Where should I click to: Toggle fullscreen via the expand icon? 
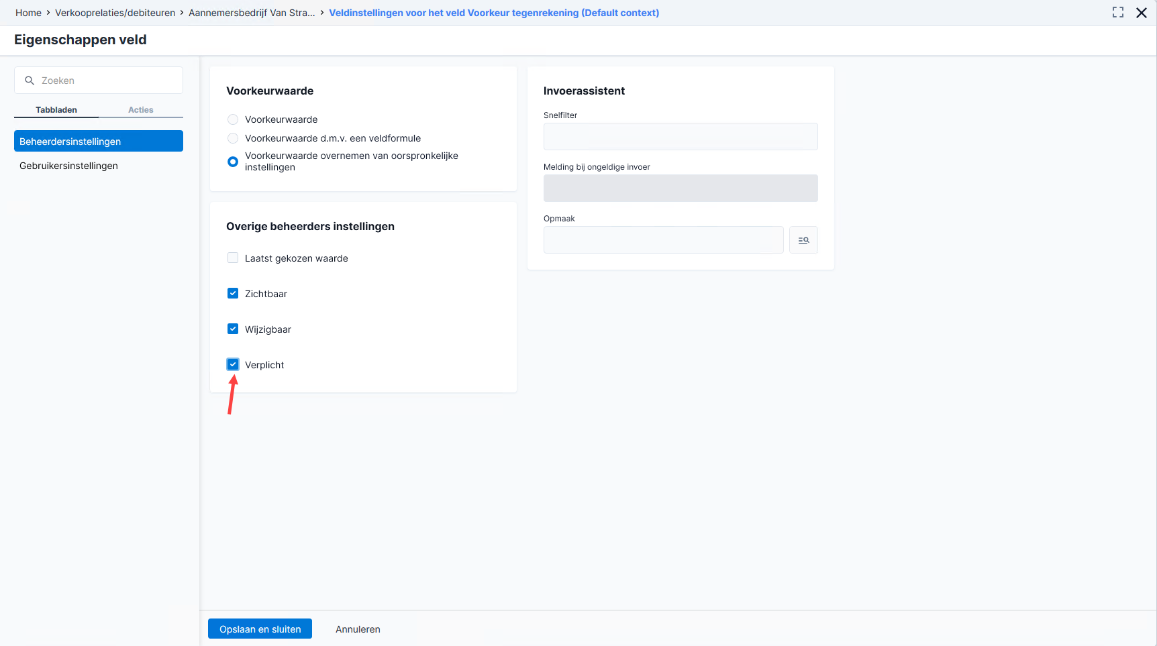pos(1118,12)
